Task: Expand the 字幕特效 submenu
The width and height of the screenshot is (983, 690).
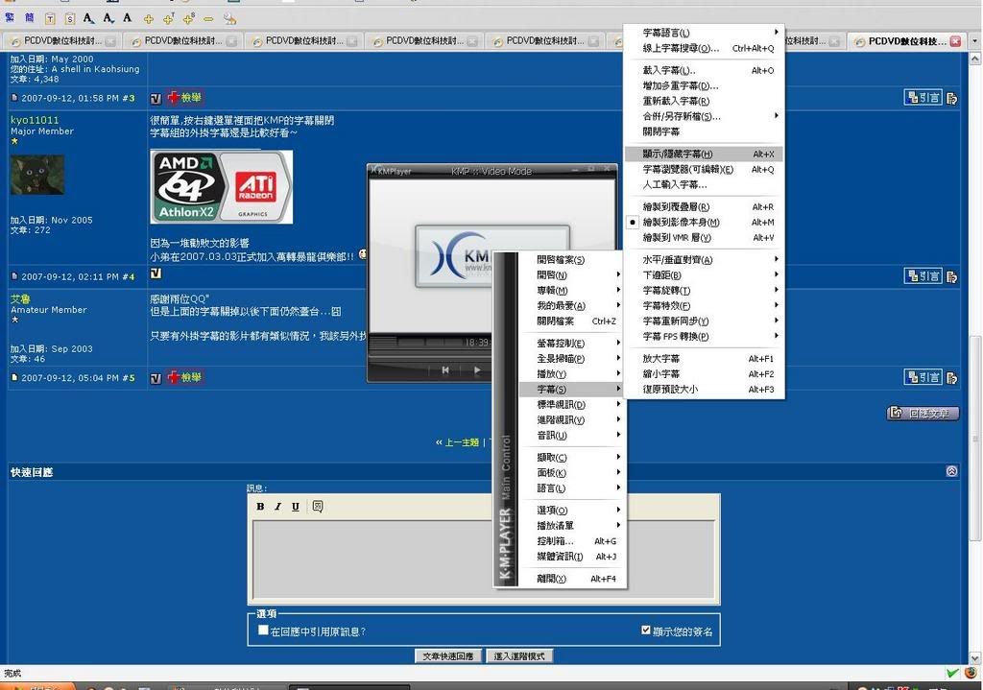Action: (x=666, y=306)
